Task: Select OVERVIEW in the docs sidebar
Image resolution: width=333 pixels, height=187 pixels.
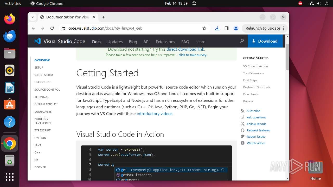Action: [42, 60]
